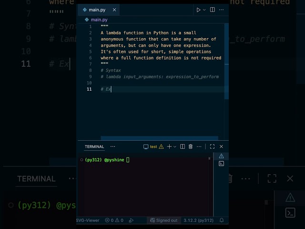Viewport: 305px width, 229px height.
Task: Click the test terminal label
Action: (x=153, y=146)
